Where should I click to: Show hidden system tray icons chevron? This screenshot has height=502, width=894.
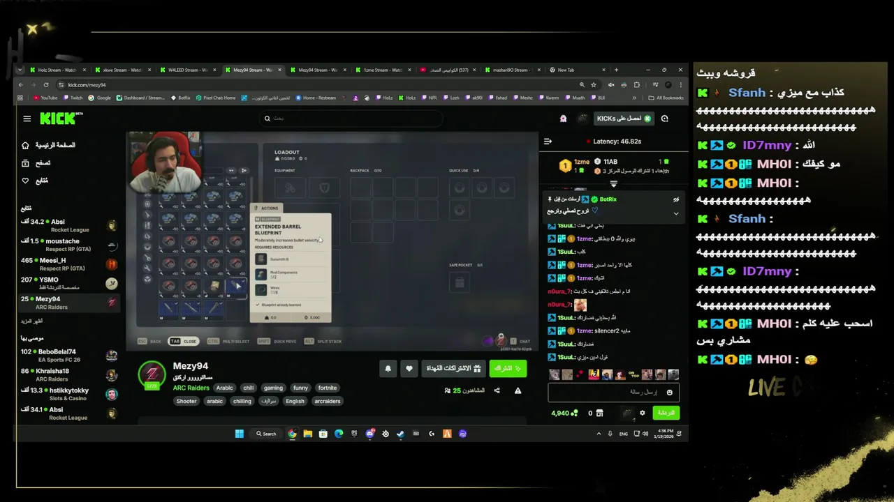point(599,434)
